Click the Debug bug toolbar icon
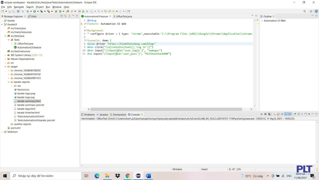This screenshot has height=180, width=319. tap(28, 11)
